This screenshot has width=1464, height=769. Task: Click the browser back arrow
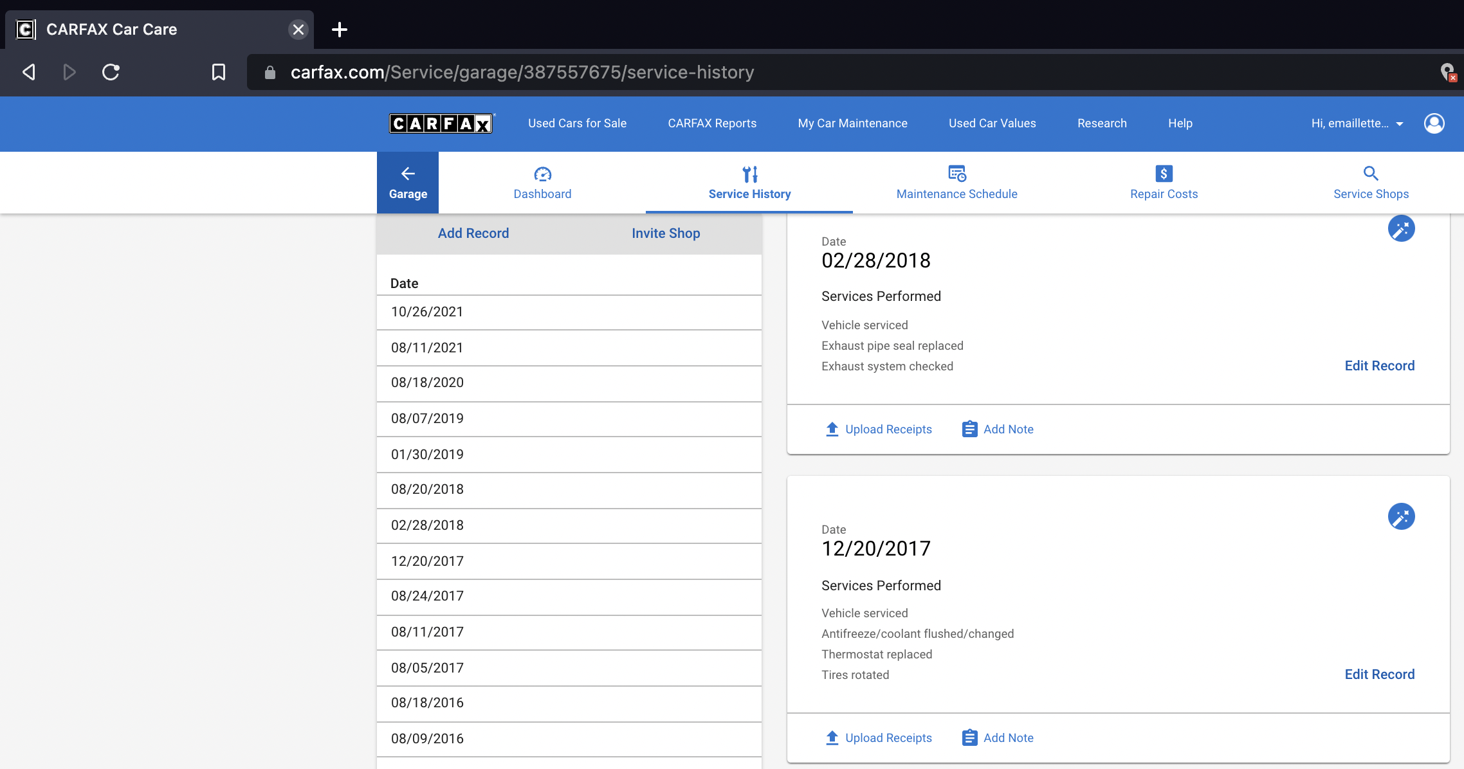click(x=29, y=72)
